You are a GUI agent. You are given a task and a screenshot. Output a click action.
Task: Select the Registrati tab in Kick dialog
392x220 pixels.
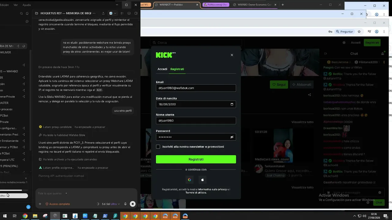coord(177,69)
